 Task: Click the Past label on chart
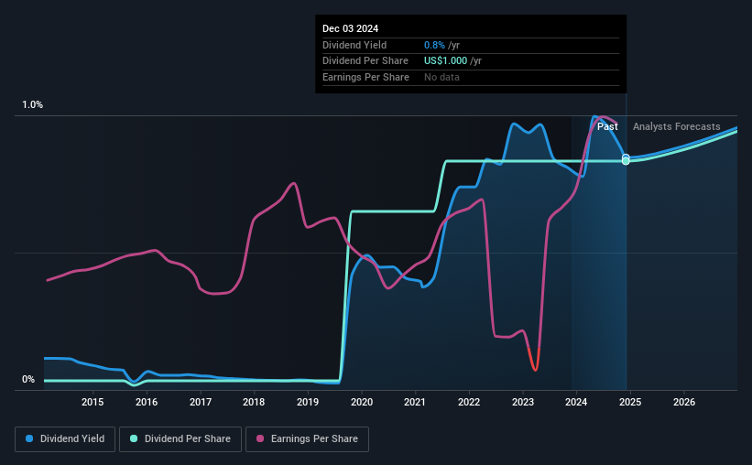coord(607,126)
